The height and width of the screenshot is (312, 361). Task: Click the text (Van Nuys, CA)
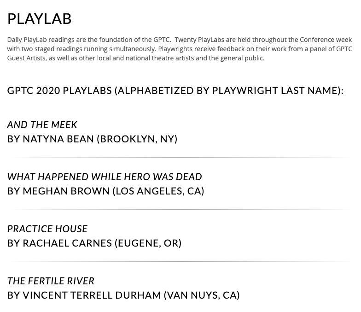click(x=202, y=295)
